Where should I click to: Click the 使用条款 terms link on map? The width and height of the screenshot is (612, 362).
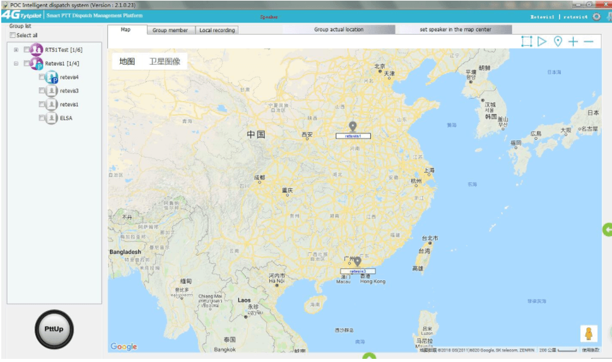(x=591, y=350)
